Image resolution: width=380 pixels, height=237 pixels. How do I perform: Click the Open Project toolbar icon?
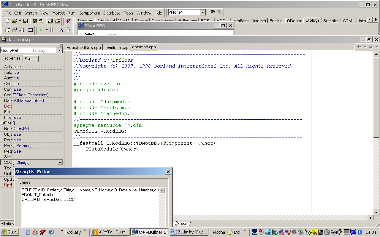(42, 21)
